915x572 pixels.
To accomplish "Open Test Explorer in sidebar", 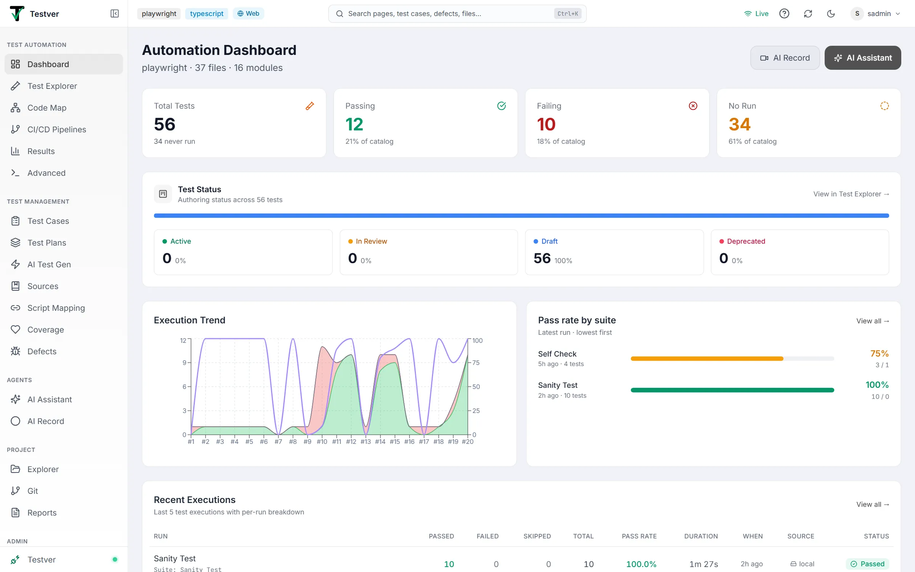I will pos(64,86).
